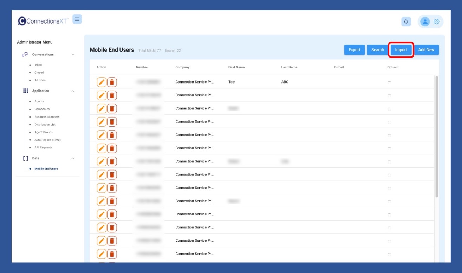Collapse the Data menu section

[x=73, y=159]
